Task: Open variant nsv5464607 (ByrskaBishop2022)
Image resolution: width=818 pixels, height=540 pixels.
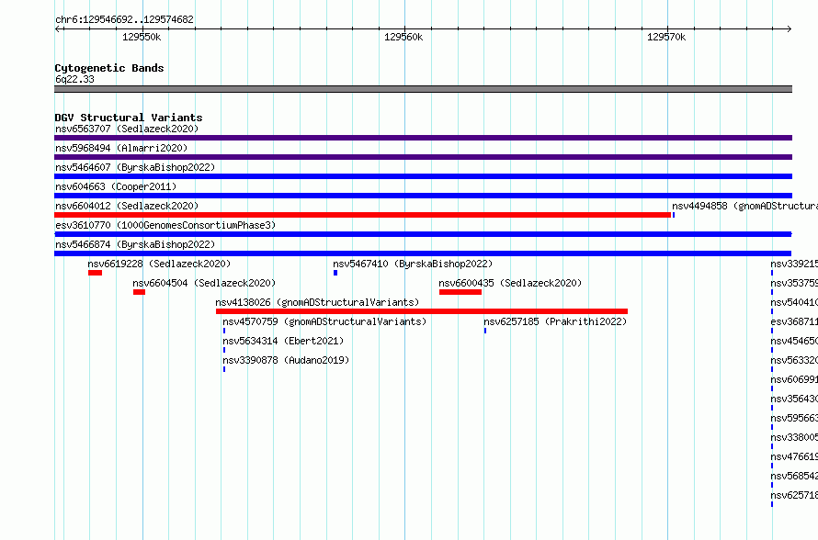Action: [x=135, y=167]
